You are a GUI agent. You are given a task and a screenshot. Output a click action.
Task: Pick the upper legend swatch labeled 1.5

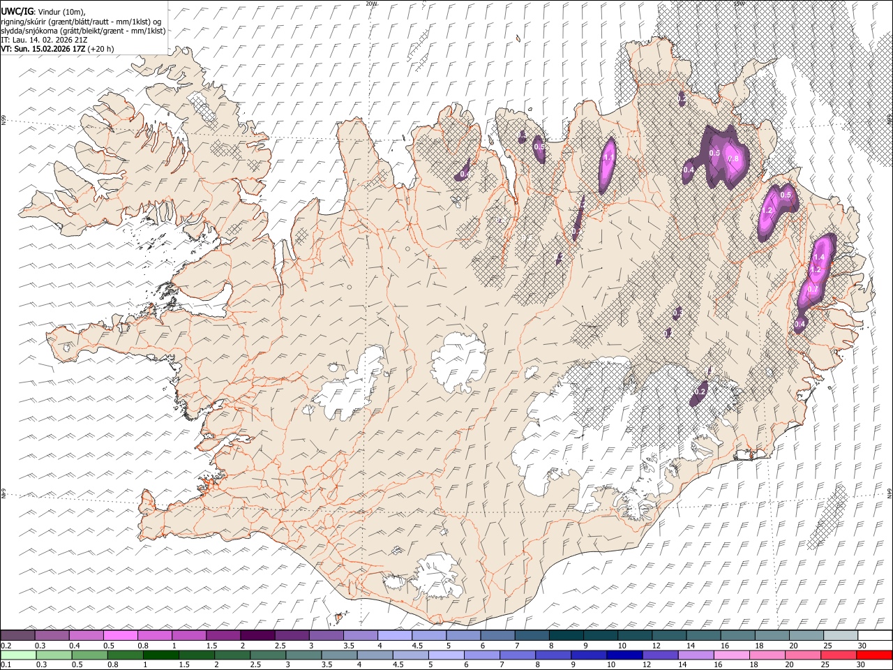tap(223, 635)
